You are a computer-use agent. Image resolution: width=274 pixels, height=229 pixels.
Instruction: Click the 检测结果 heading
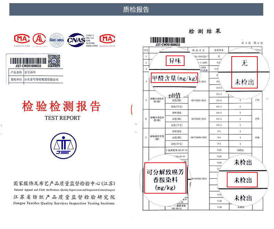coord(205,31)
